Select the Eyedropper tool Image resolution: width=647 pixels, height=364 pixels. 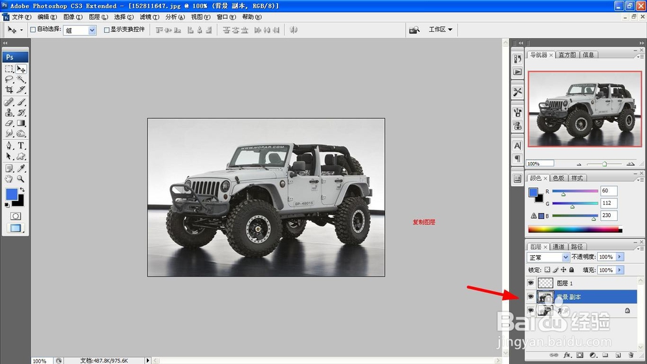[x=21, y=168]
